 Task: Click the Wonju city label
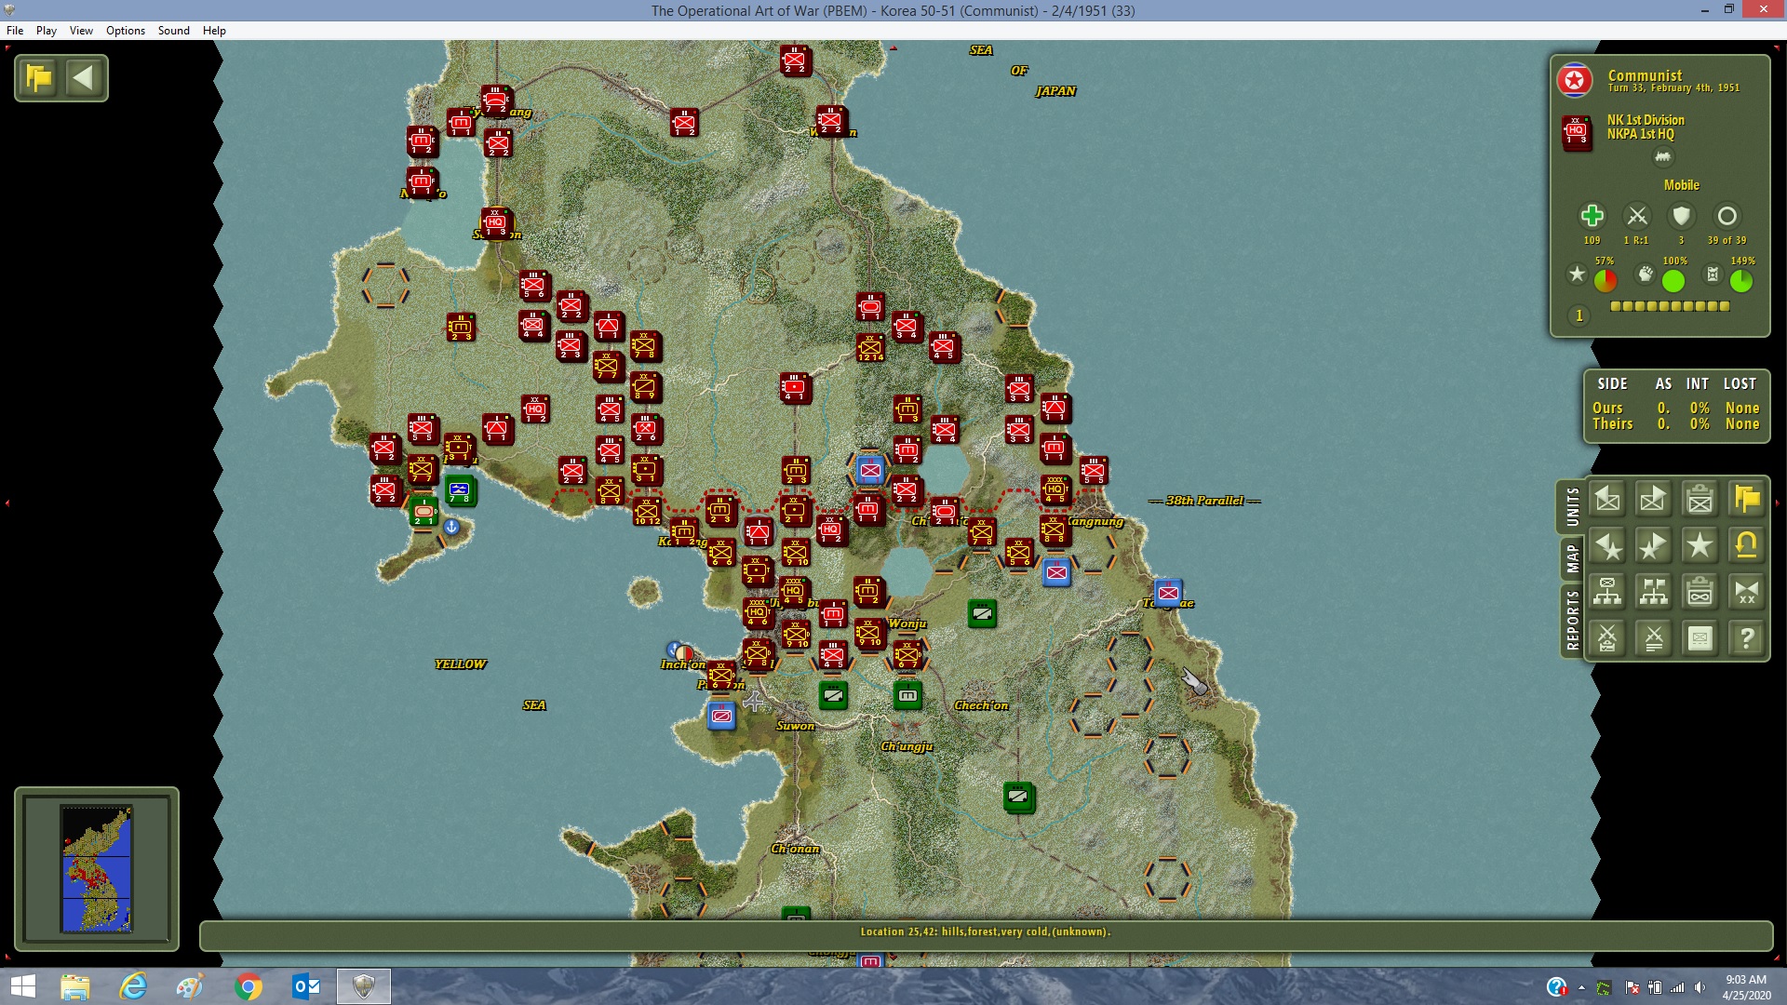point(907,623)
